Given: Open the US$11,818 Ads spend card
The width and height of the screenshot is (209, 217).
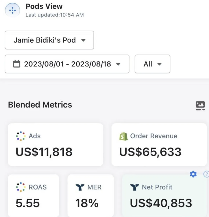Looking at the screenshot, I should [x=55, y=144].
